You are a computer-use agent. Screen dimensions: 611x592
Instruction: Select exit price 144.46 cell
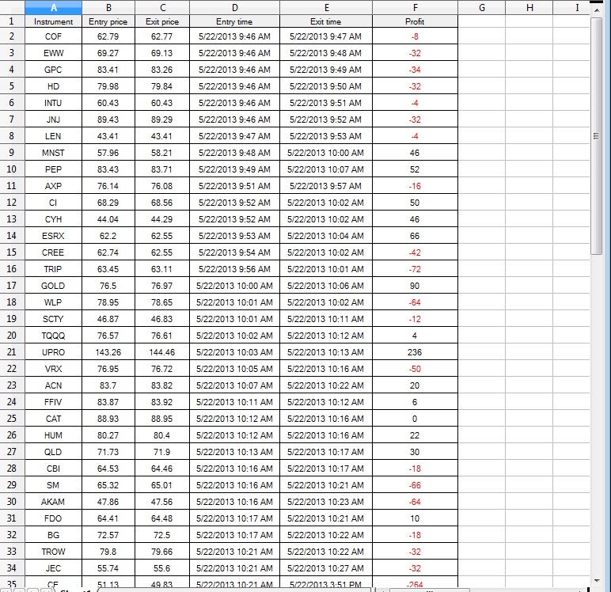coord(162,352)
